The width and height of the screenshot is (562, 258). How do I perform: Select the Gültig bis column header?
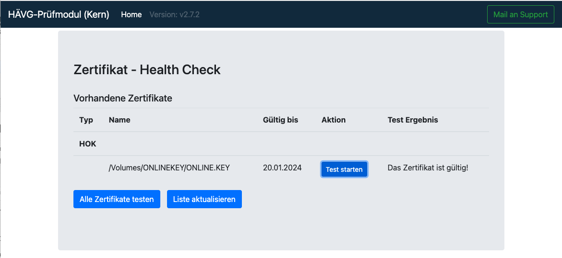(x=280, y=120)
